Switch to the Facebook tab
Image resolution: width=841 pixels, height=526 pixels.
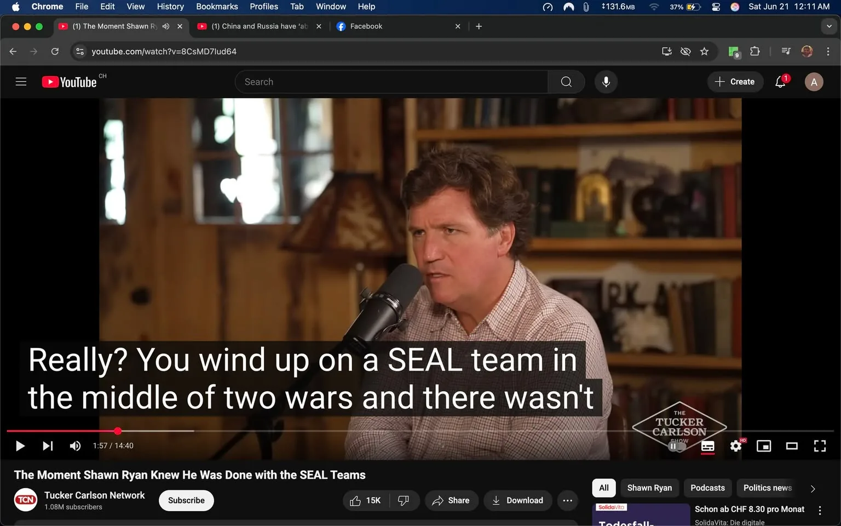(366, 26)
